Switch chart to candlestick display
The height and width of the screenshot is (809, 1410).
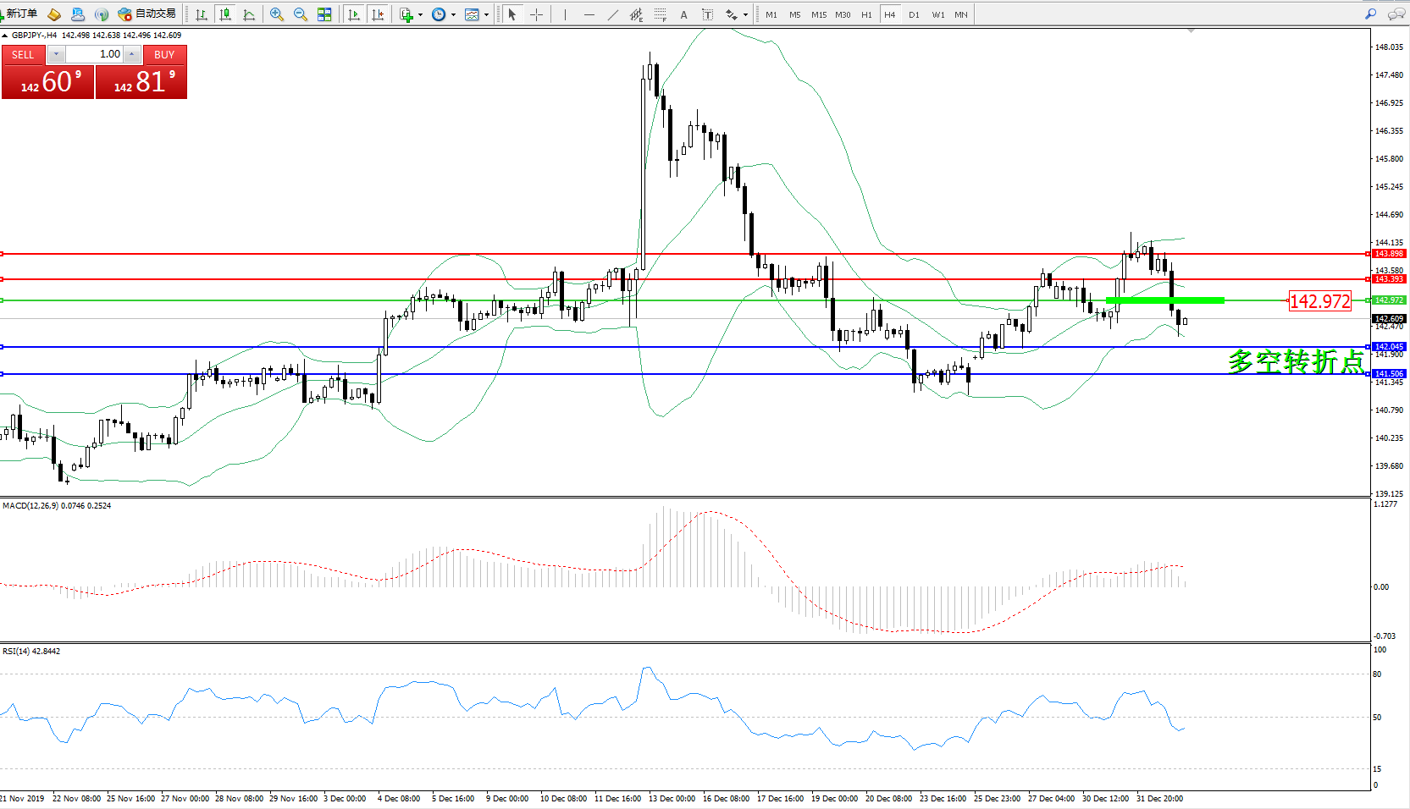tap(225, 14)
